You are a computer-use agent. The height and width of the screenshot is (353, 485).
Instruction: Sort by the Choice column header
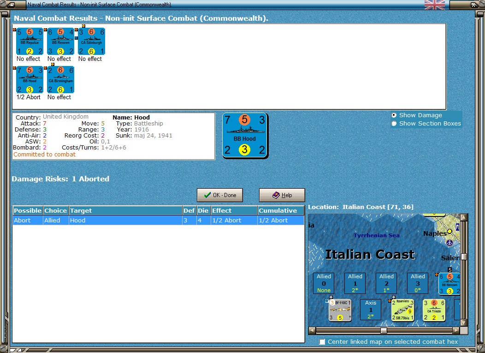click(56, 210)
